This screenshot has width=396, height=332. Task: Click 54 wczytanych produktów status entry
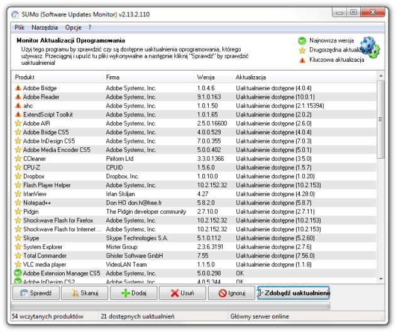coord(48,316)
